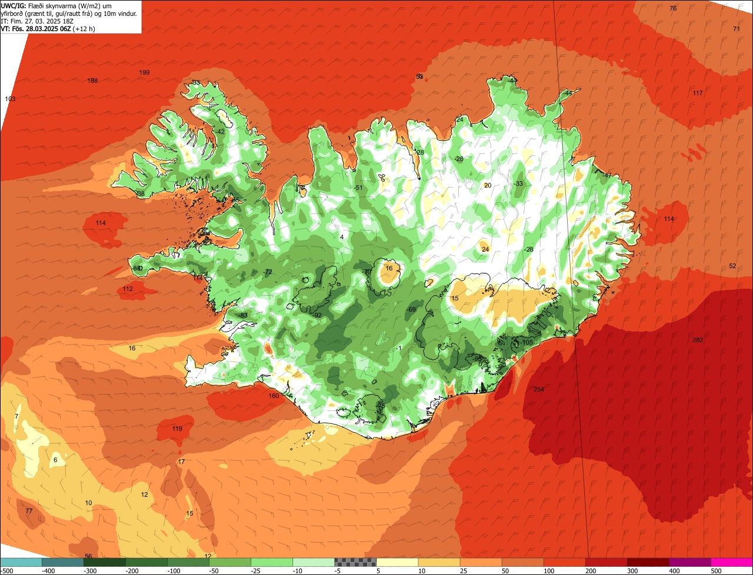753x575 pixels.
Task: Click the -72 value in western Iceland
Action: [x=268, y=272]
